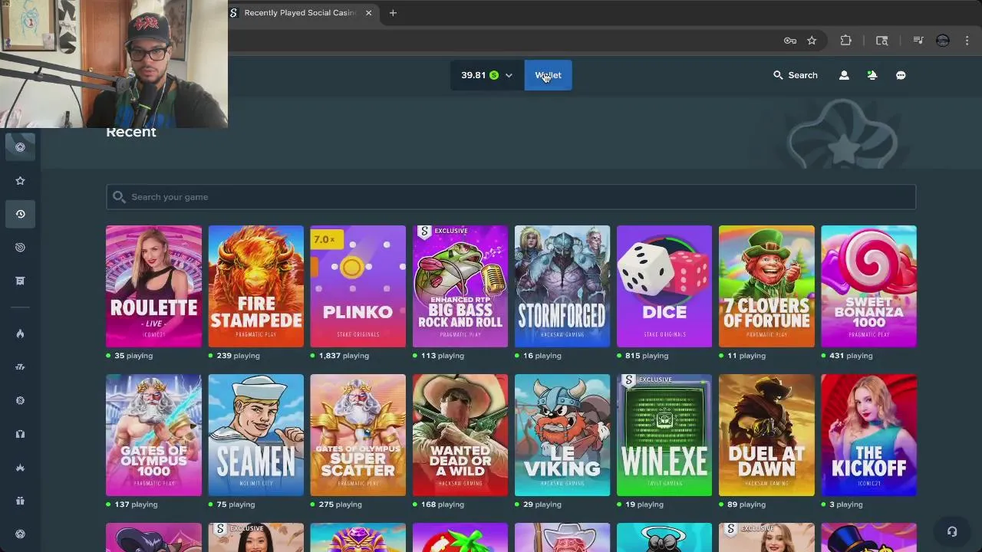Click the Search your game field
Screen dimensions: 982x552
pos(511,197)
